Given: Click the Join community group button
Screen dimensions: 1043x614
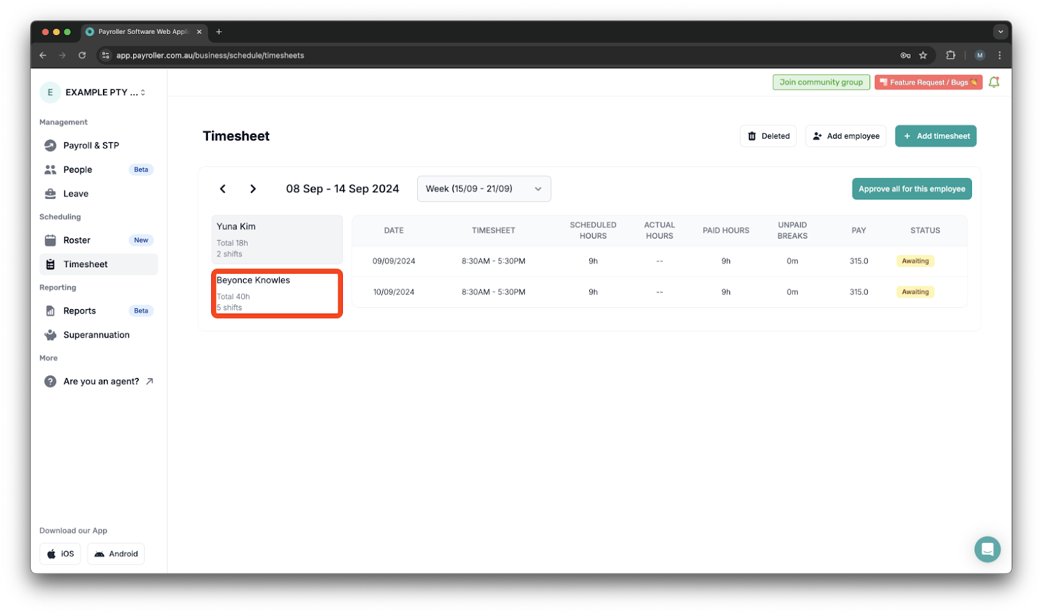Looking at the screenshot, I should [x=821, y=82].
